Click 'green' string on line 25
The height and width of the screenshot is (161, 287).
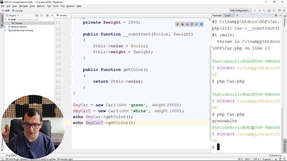(138, 105)
